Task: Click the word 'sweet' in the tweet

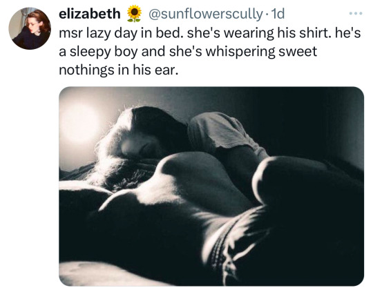Action: [298, 51]
